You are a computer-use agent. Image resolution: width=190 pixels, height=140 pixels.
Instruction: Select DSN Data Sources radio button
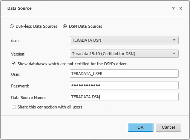[65, 26]
